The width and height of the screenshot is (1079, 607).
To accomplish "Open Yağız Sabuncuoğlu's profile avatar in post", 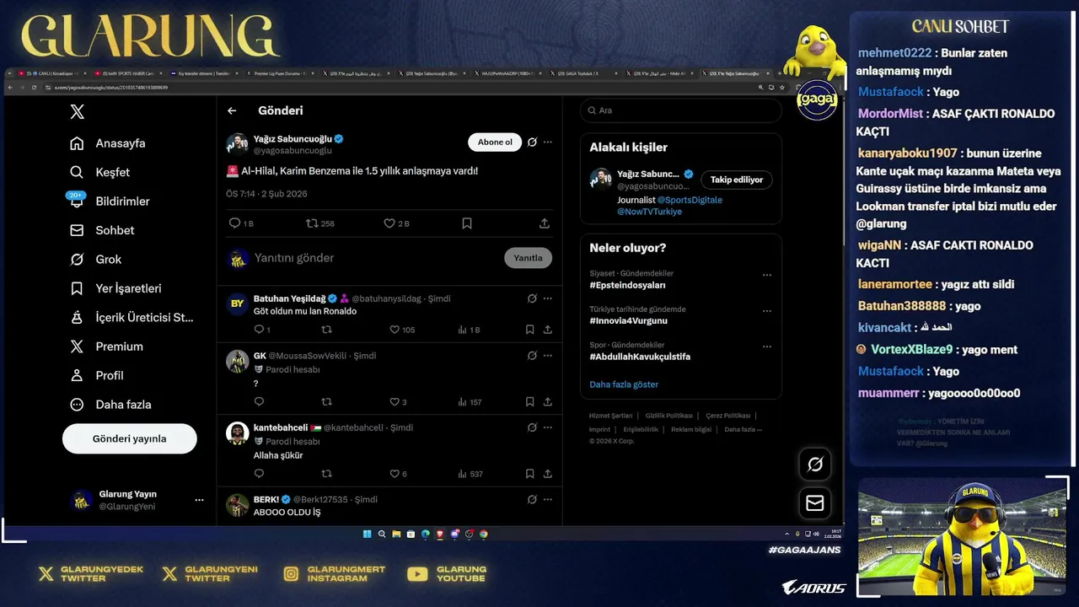I will pos(237,143).
